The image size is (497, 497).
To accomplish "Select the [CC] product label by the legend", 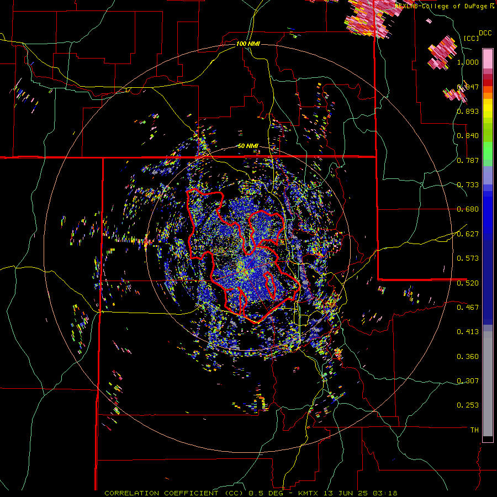I will (471, 38).
